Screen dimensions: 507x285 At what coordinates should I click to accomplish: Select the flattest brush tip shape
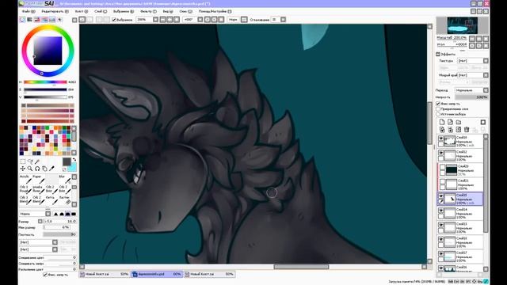[x=74, y=214]
